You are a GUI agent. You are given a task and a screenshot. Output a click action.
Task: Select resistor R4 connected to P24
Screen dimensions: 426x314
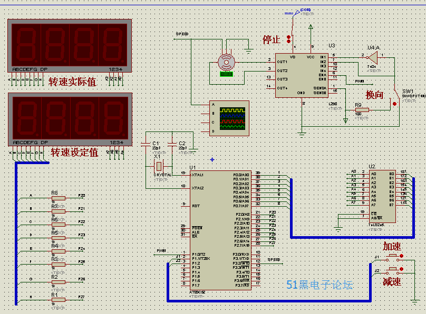pyautogui.click(x=59, y=251)
